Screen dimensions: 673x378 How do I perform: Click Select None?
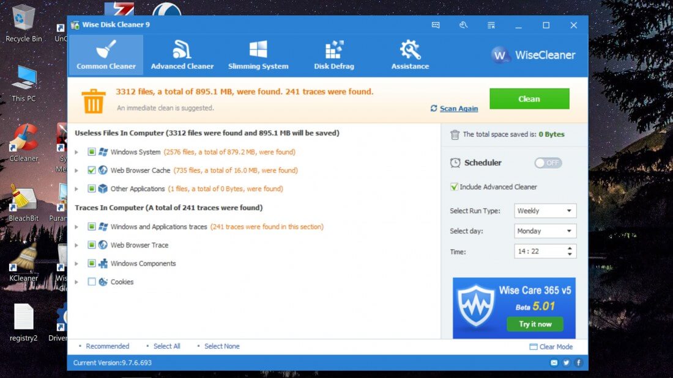point(222,346)
